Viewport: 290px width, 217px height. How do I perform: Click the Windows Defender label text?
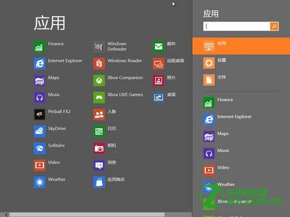[117, 46]
